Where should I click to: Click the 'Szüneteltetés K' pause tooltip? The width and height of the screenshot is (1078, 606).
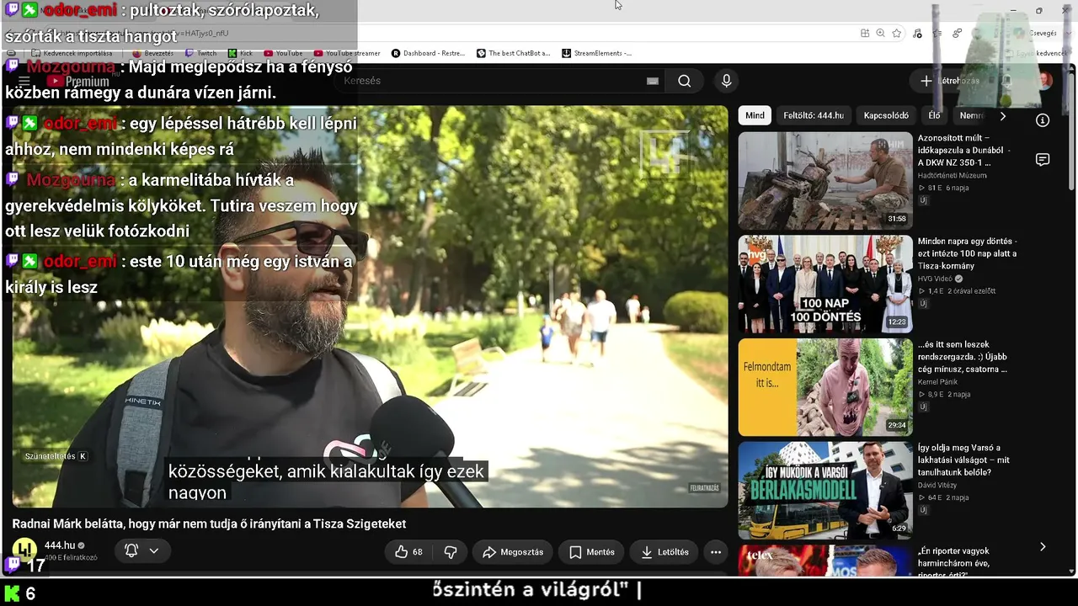click(x=56, y=456)
